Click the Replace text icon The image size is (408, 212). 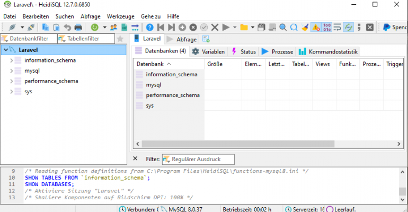click(294, 28)
